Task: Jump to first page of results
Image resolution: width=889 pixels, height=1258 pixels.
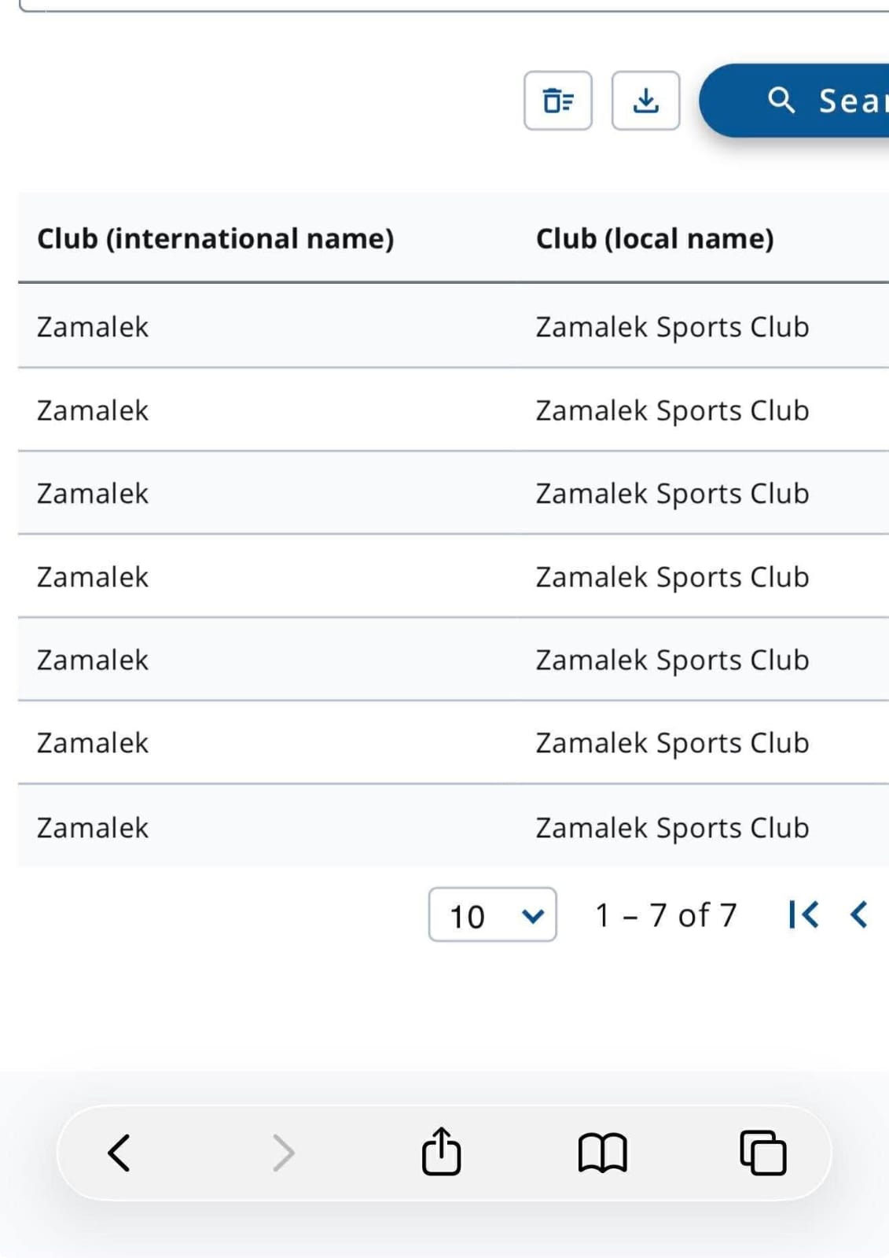Action: tap(803, 914)
